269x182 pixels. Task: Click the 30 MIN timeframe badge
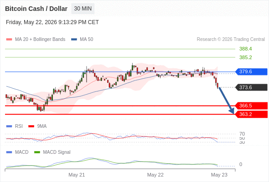pos(83,9)
